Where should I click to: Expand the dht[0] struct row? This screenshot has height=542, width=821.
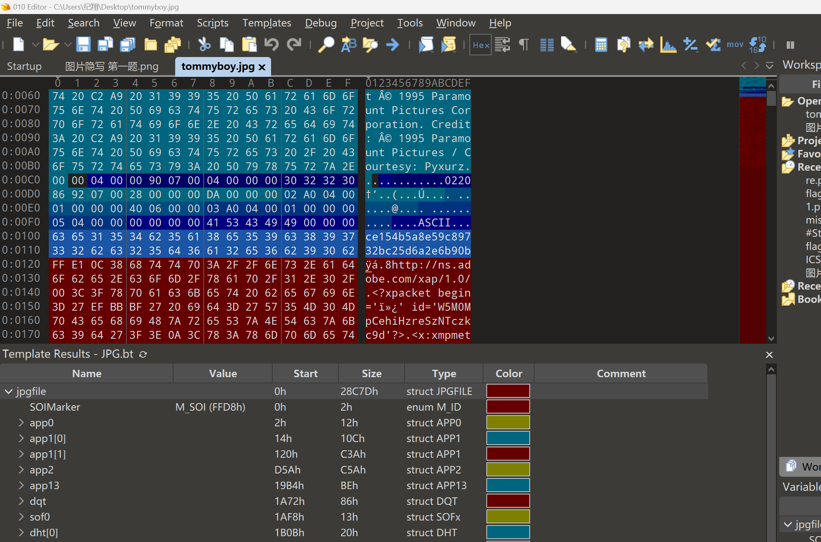pos(21,532)
